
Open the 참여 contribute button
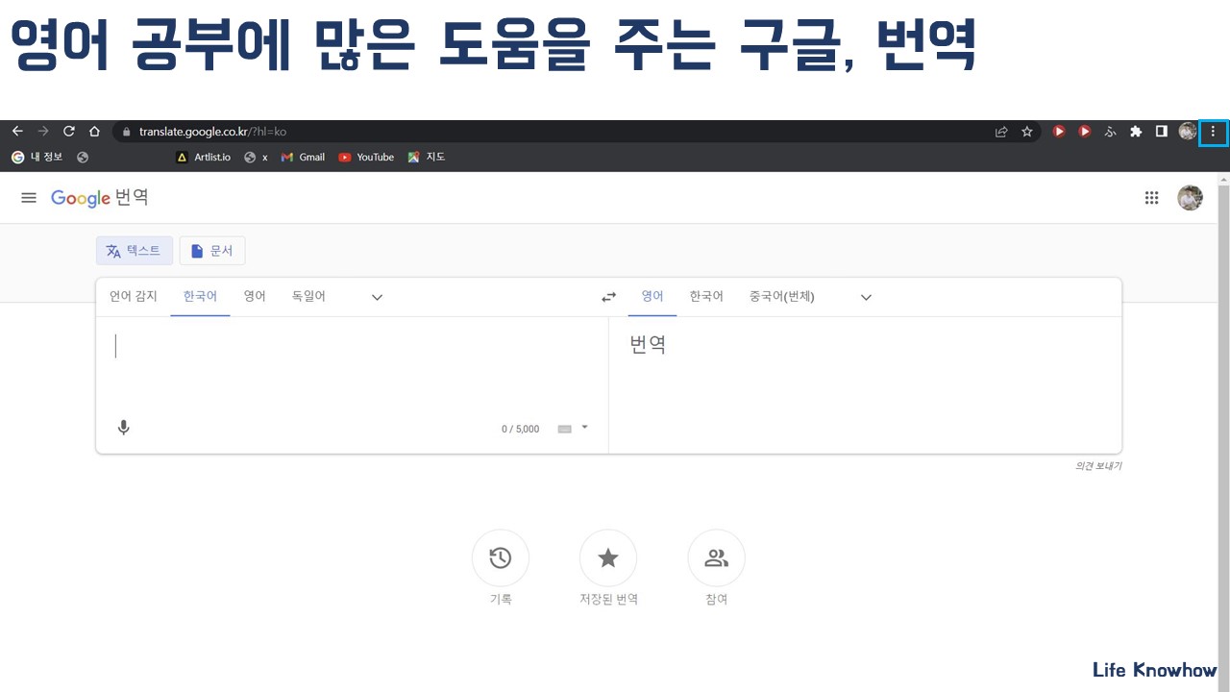click(716, 558)
